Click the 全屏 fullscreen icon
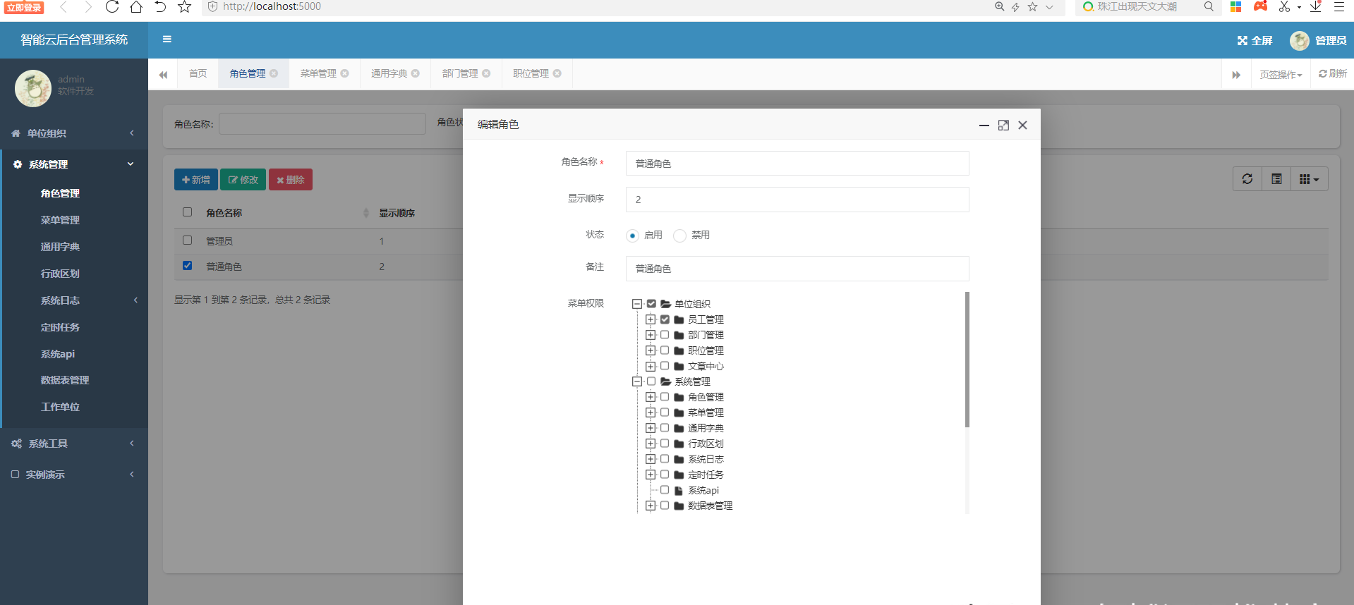 click(1243, 41)
